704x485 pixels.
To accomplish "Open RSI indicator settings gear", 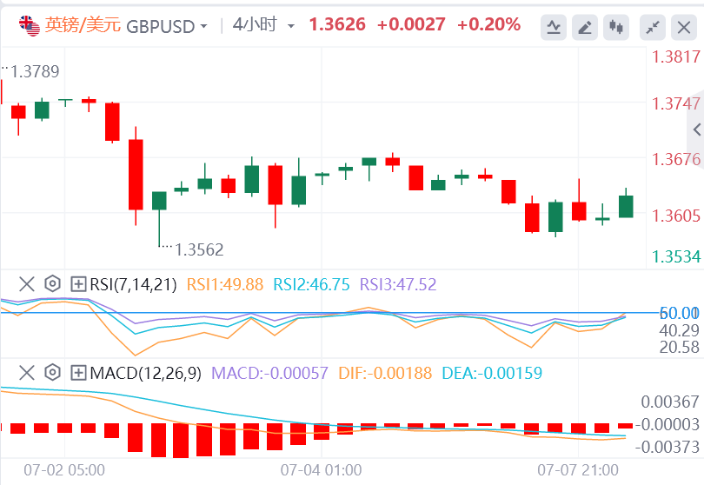I will (x=52, y=283).
